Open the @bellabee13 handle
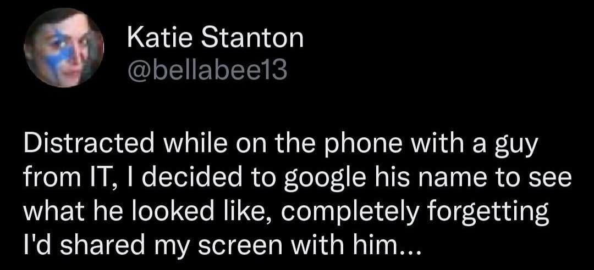 207,71
